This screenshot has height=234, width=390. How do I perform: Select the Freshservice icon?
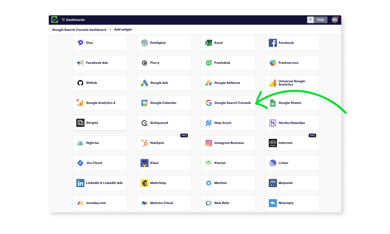pyautogui.click(x=273, y=63)
